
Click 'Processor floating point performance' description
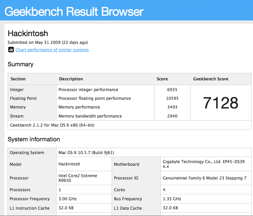coord(95,98)
